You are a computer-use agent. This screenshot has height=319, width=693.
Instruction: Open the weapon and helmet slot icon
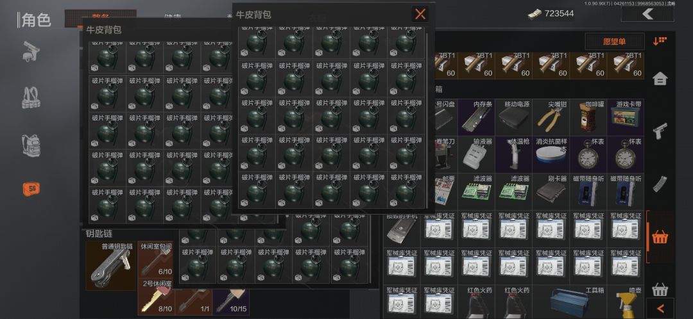pyautogui.click(x=31, y=51)
